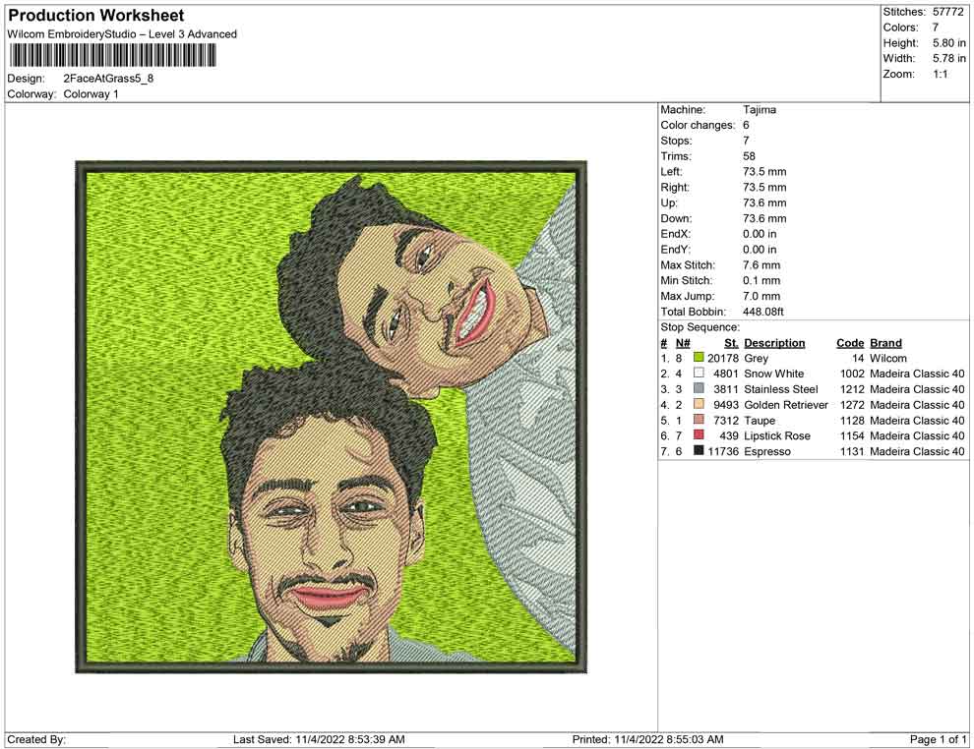Click the 'Page 1 of 1' footer text
The width and height of the screenshot is (974, 749).
[938, 739]
